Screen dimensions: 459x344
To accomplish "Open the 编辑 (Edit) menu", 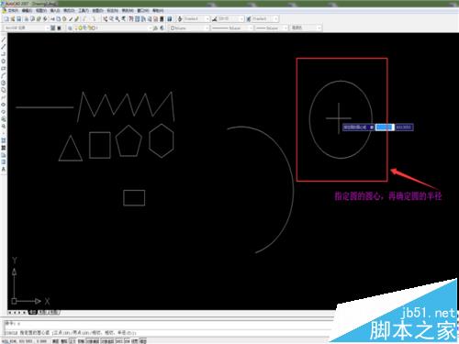I will pyautogui.click(x=27, y=11).
